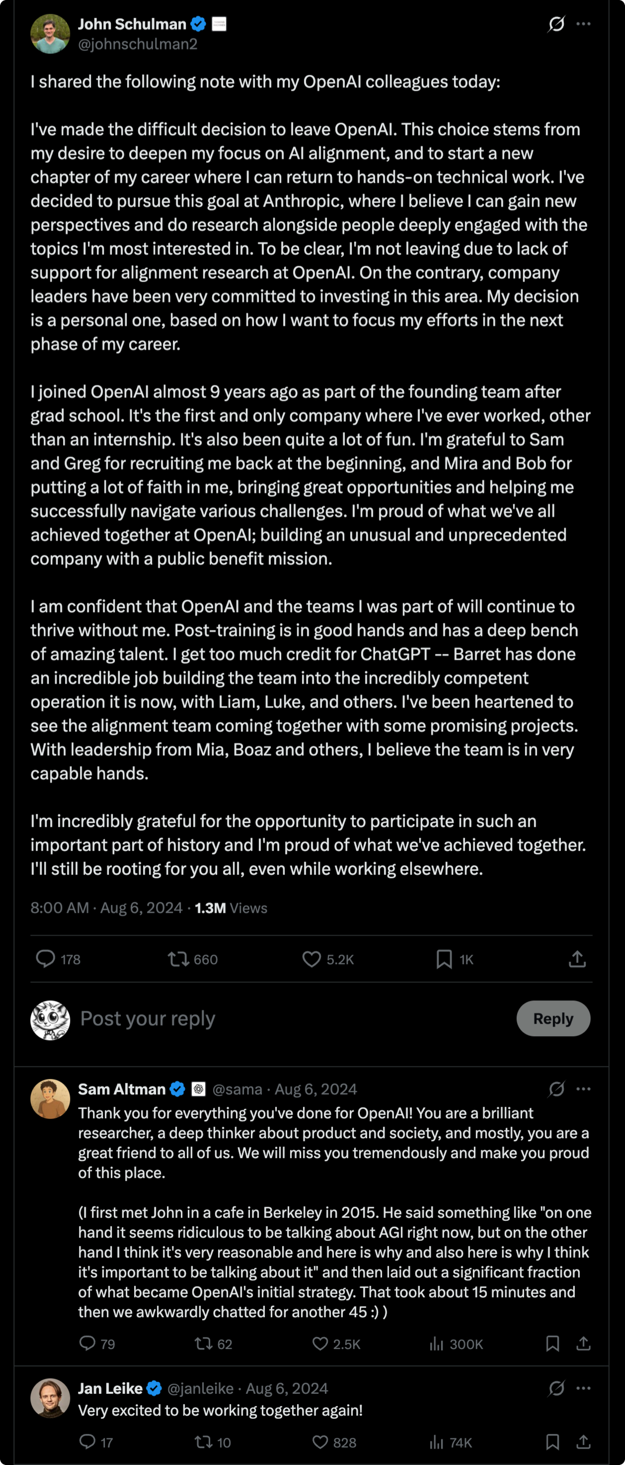View analytics of Sam Altman's reply
This screenshot has height=1465, width=625.
(x=436, y=1344)
